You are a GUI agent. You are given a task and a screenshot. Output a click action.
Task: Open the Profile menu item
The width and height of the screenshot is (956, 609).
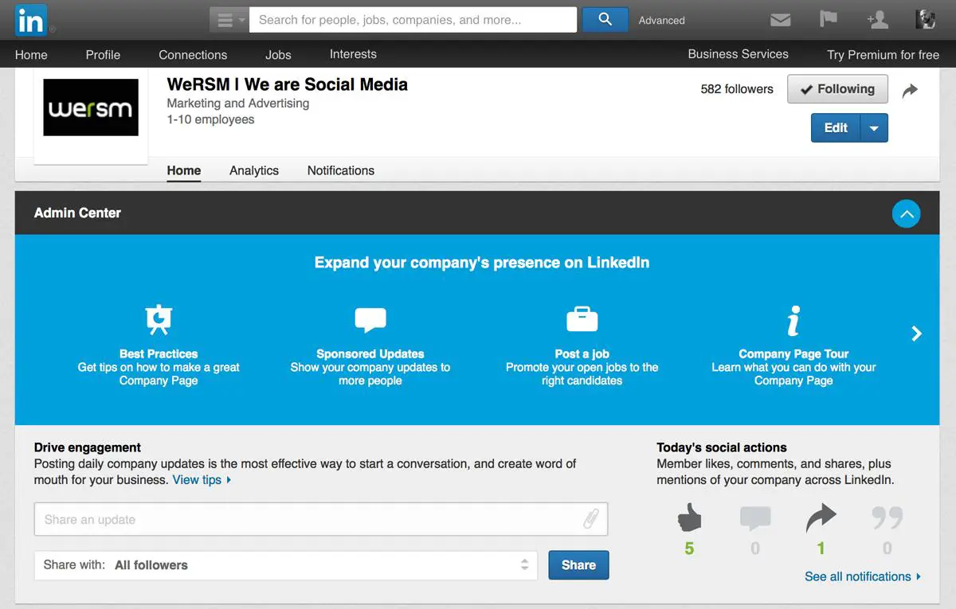(103, 55)
